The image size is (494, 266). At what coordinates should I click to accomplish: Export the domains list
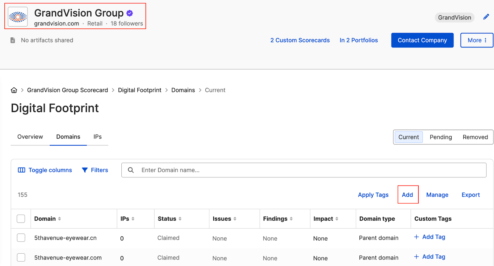(471, 195)
